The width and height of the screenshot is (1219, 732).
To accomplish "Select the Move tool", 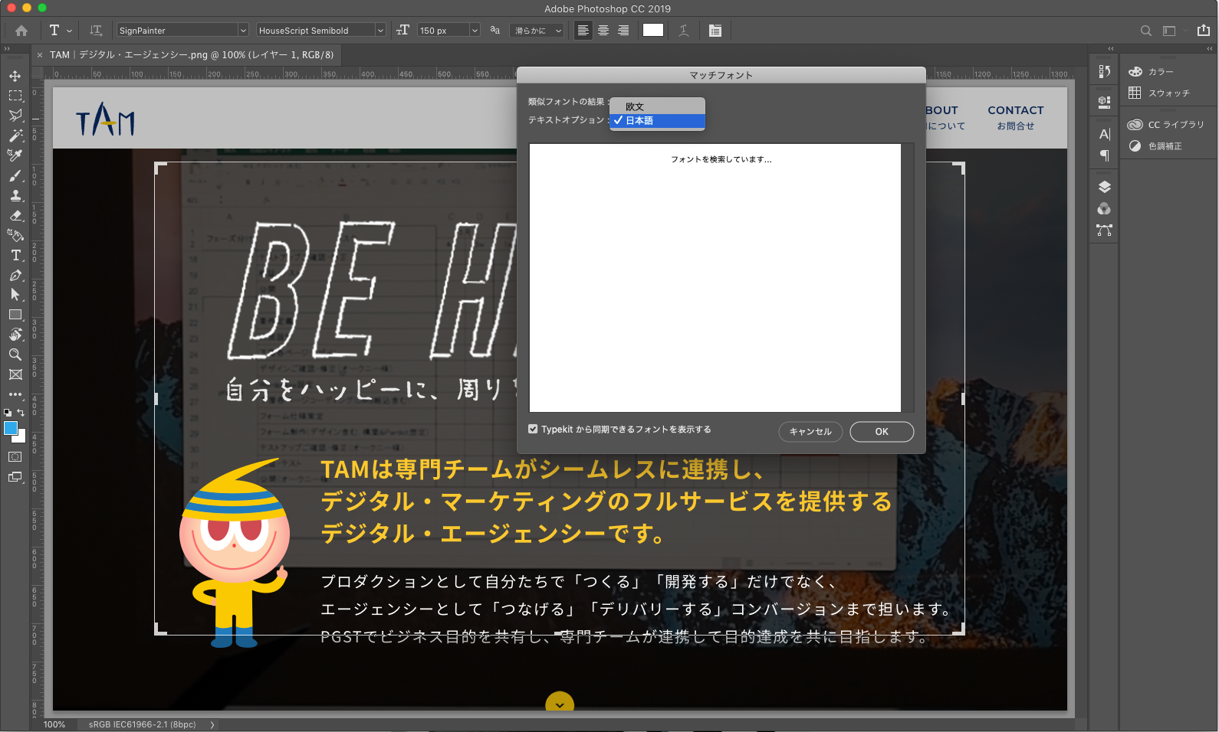I will pos(15,76).
